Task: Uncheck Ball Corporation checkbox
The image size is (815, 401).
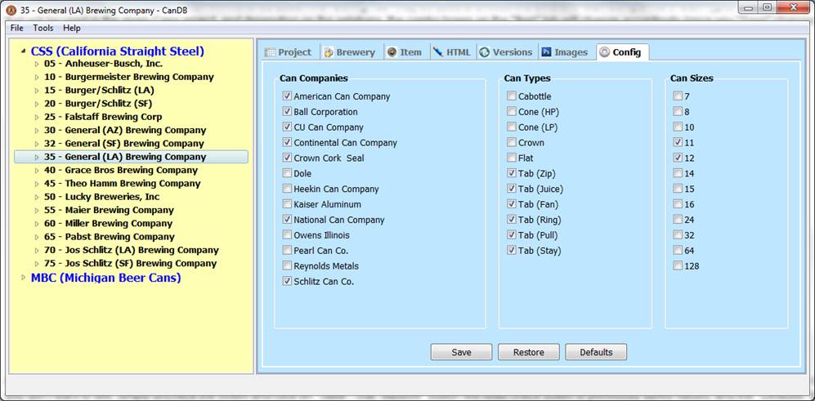Action: pos(287,112)
